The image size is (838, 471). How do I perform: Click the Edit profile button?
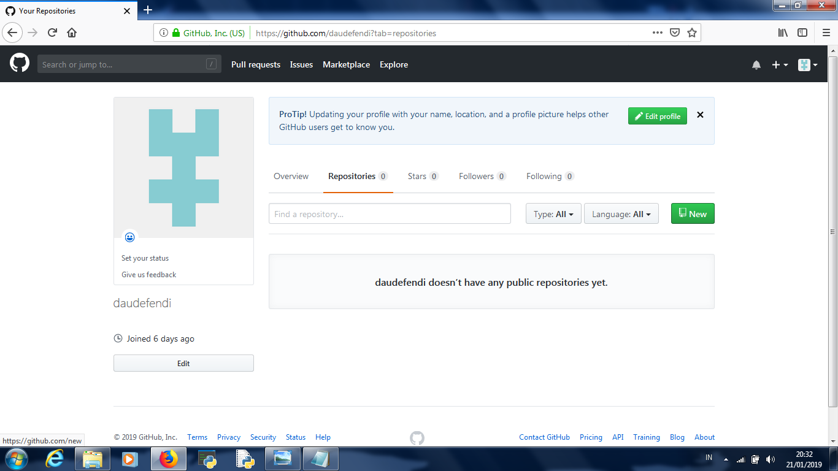(x=657, y=116)
